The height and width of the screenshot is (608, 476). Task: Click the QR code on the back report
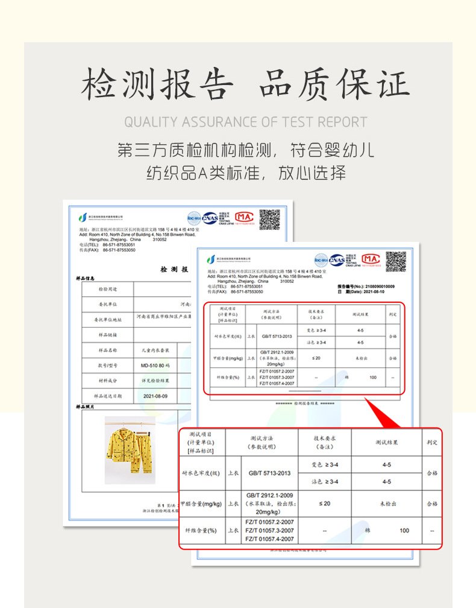pyautogui.click(x=269, y=220)
